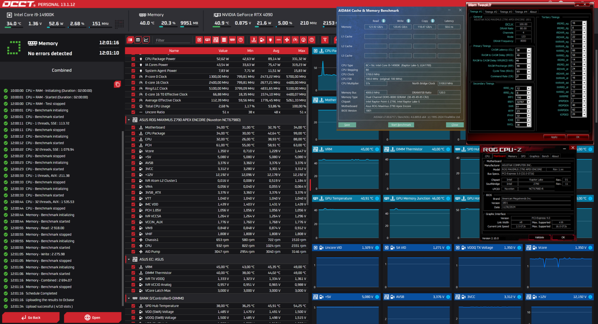Uncheck AIO Pump sensor row checkbox
Screen dimensions: 598x324
[x=133, y=252]
